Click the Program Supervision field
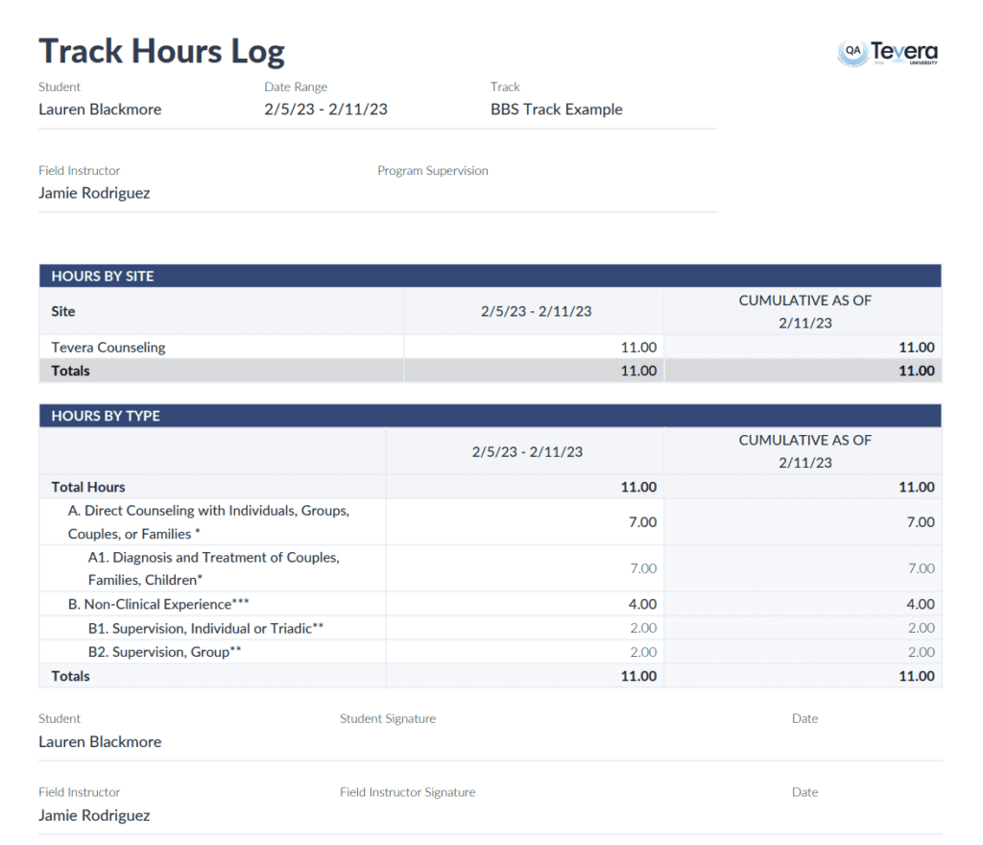 [x=432, y=171]
